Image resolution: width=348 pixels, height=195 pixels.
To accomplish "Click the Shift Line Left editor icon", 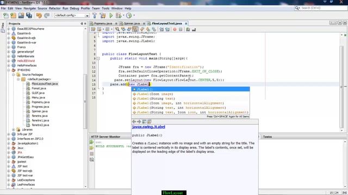I will pos(161,29).
